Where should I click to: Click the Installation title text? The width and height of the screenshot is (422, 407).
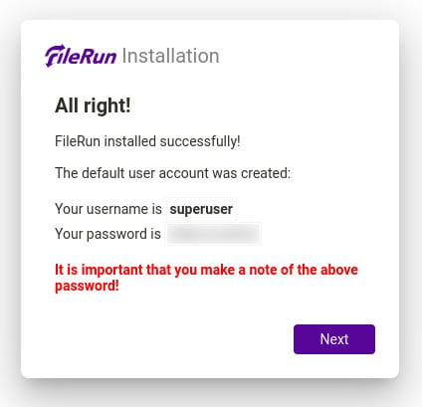171,56
